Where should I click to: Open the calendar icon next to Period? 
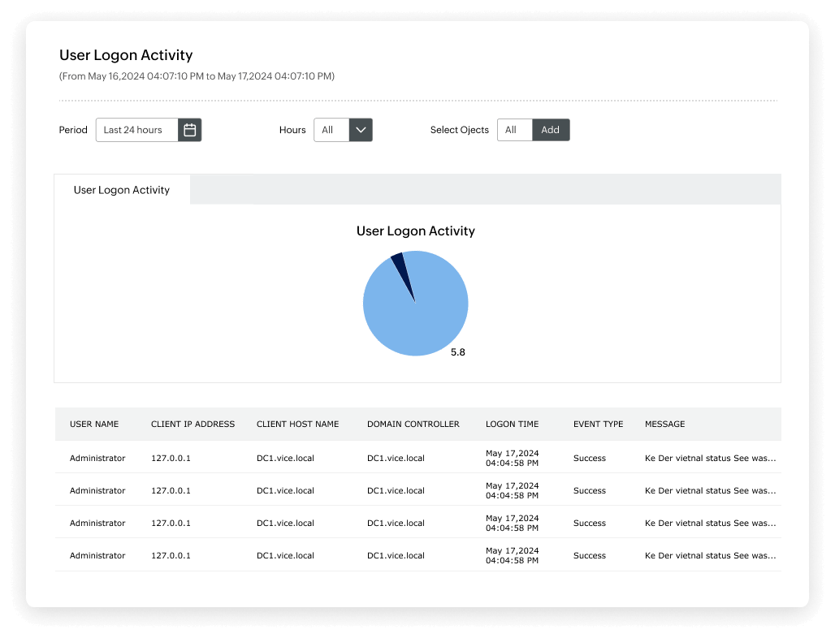[189, 129]
